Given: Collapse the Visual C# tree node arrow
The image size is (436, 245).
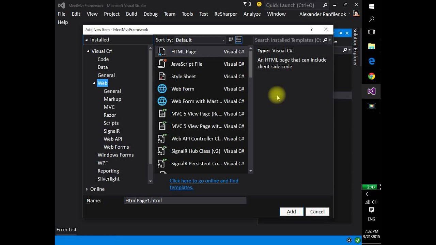Looking at the screenshot, I should pos(88,51).
